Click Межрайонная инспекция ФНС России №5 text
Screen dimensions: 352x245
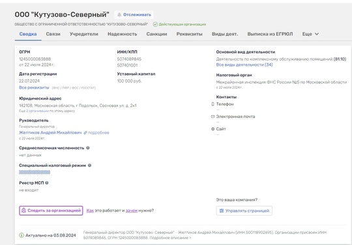click(282, 82)
